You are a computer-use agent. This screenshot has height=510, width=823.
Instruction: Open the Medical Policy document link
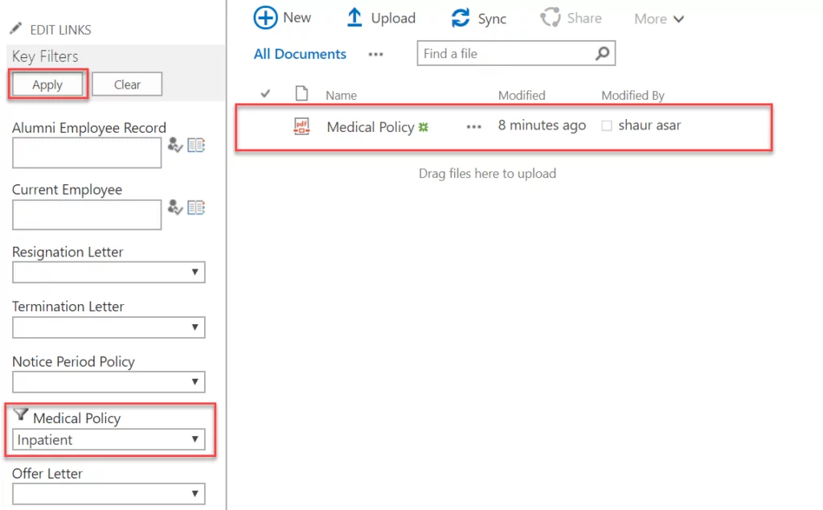(x=371, y=127)
